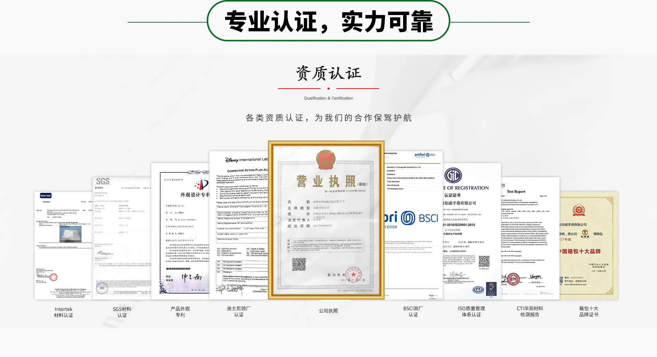This screenshot has height=357, width=657.
Task: Open the amfori BSCI audit certificate
Action: 414,225
